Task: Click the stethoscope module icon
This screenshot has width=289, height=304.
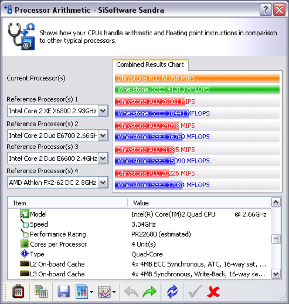Action: pyautogui.click(x=21, y=36)
